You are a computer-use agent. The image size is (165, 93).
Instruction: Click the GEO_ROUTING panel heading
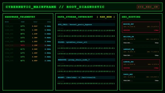(131, 17)
